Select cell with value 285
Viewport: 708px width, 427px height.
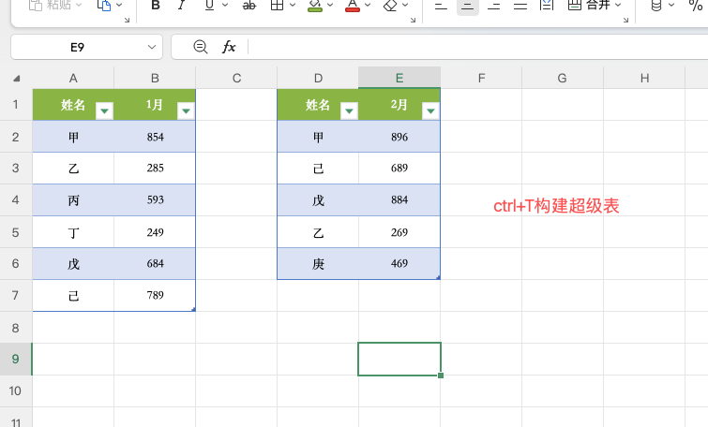coord(155,169)
